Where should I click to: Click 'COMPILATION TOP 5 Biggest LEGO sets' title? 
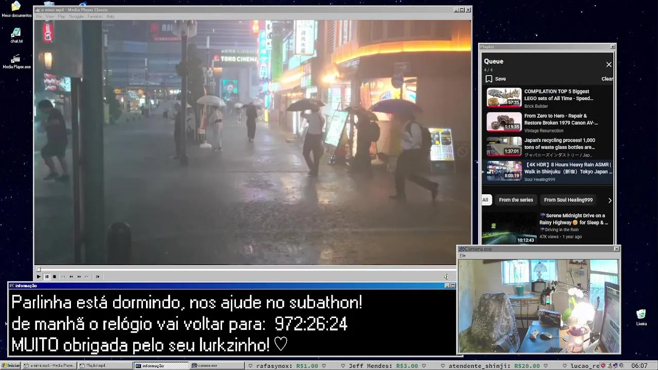(x=559, y=95)
